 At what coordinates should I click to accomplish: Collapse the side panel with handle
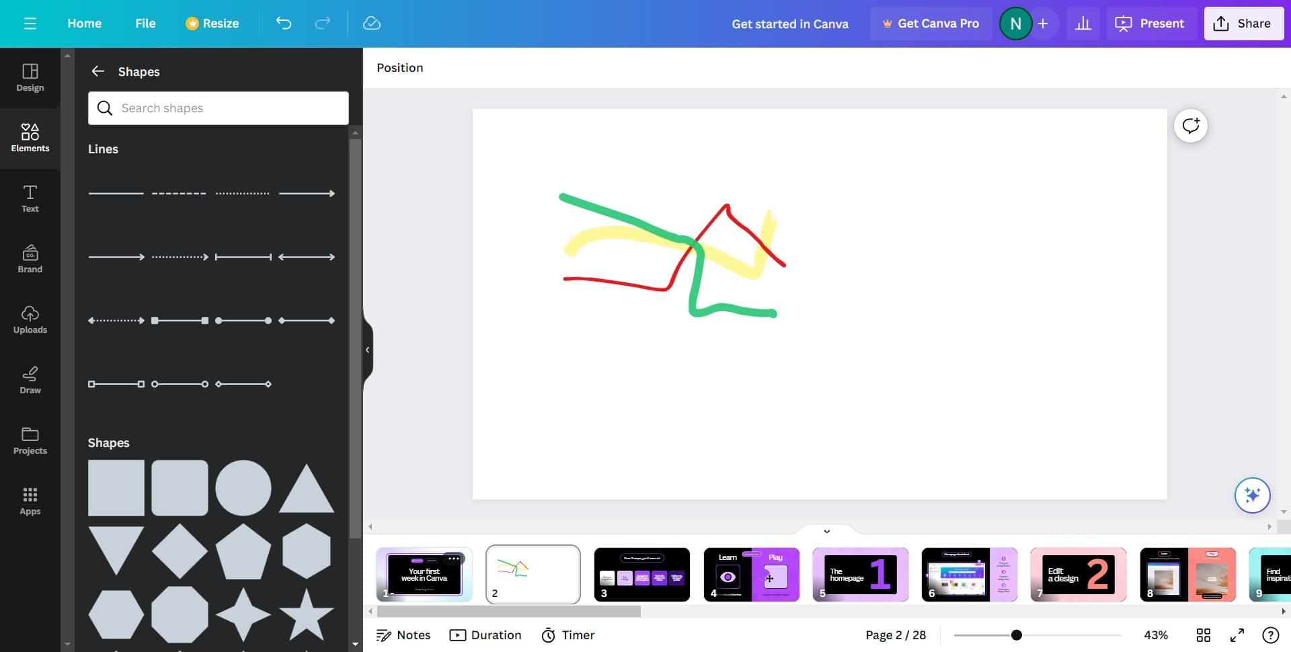pyautogui.click(x=367, y=350)
